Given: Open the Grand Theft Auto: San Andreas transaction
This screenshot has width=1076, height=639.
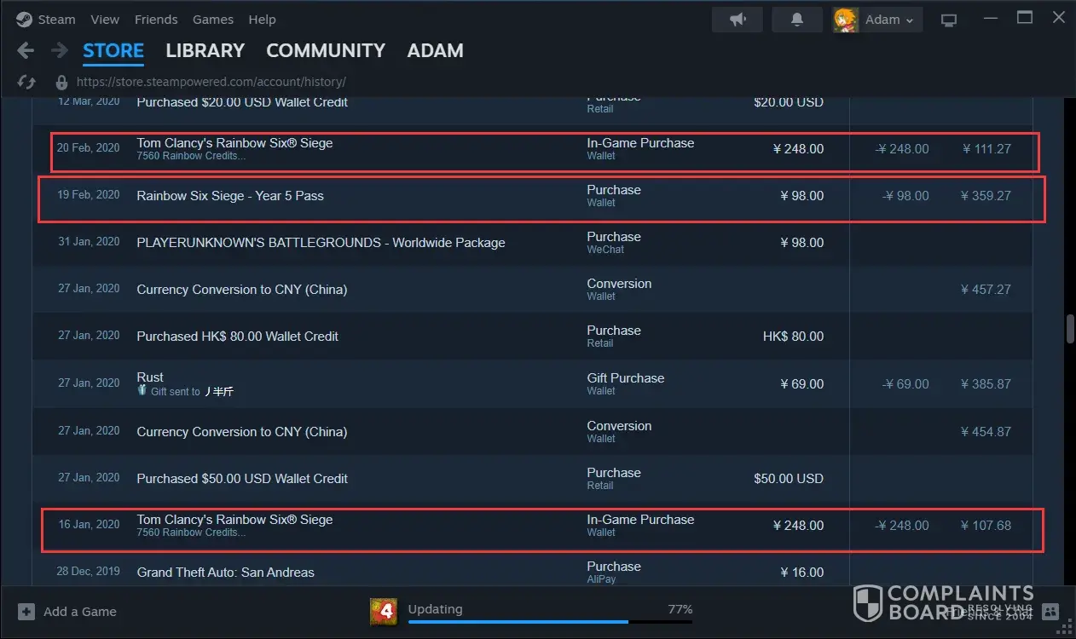Looking at the screenshot, I should coord(225,573).
